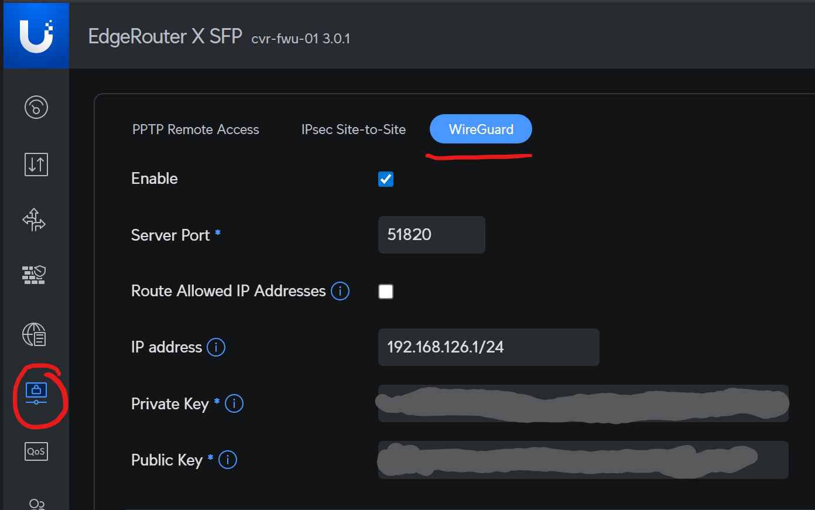Open the Routing arrows sidebar icon

click(x=34, y=220)
